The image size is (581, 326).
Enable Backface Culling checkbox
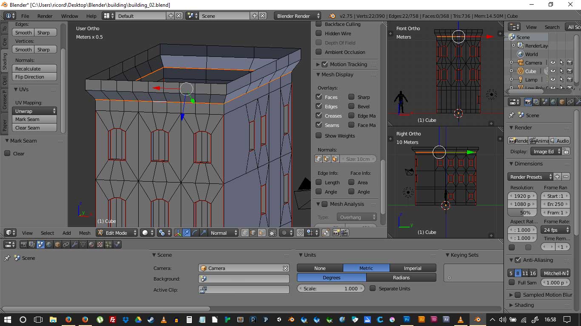tap(319, 24)
